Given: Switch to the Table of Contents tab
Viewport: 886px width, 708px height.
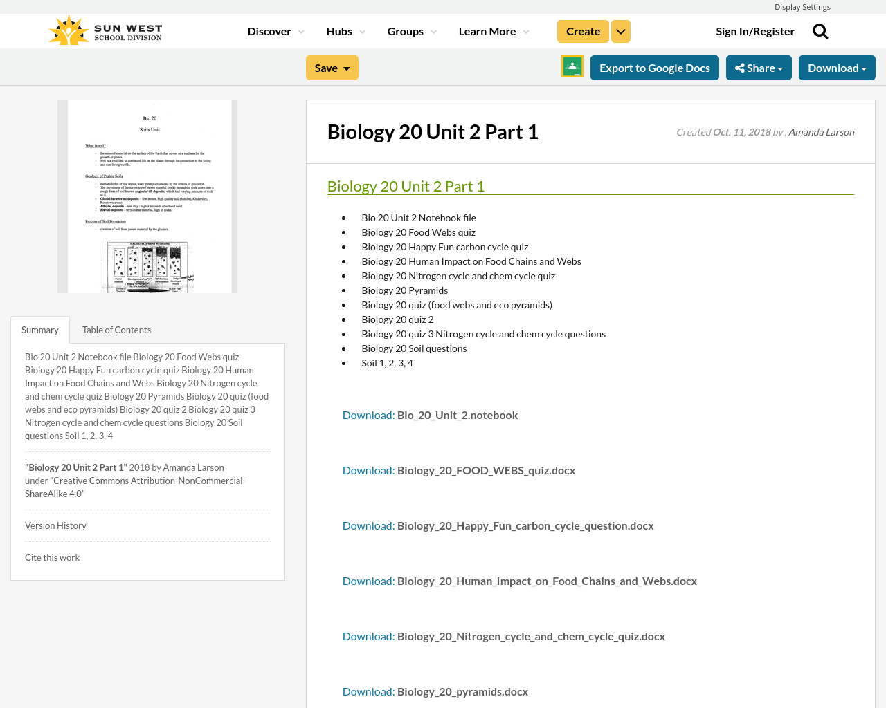Looking at the screenshot, I should point(116,328).
